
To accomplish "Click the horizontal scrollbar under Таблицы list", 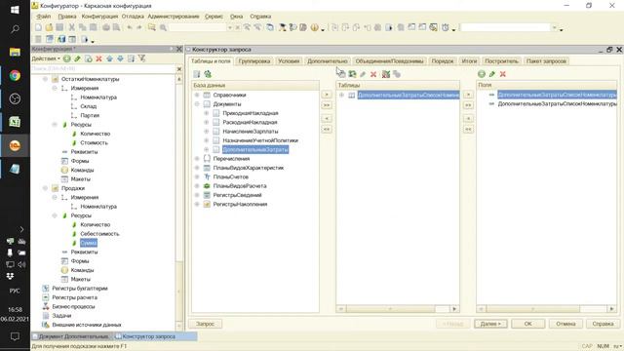I will tap(397, 309).
